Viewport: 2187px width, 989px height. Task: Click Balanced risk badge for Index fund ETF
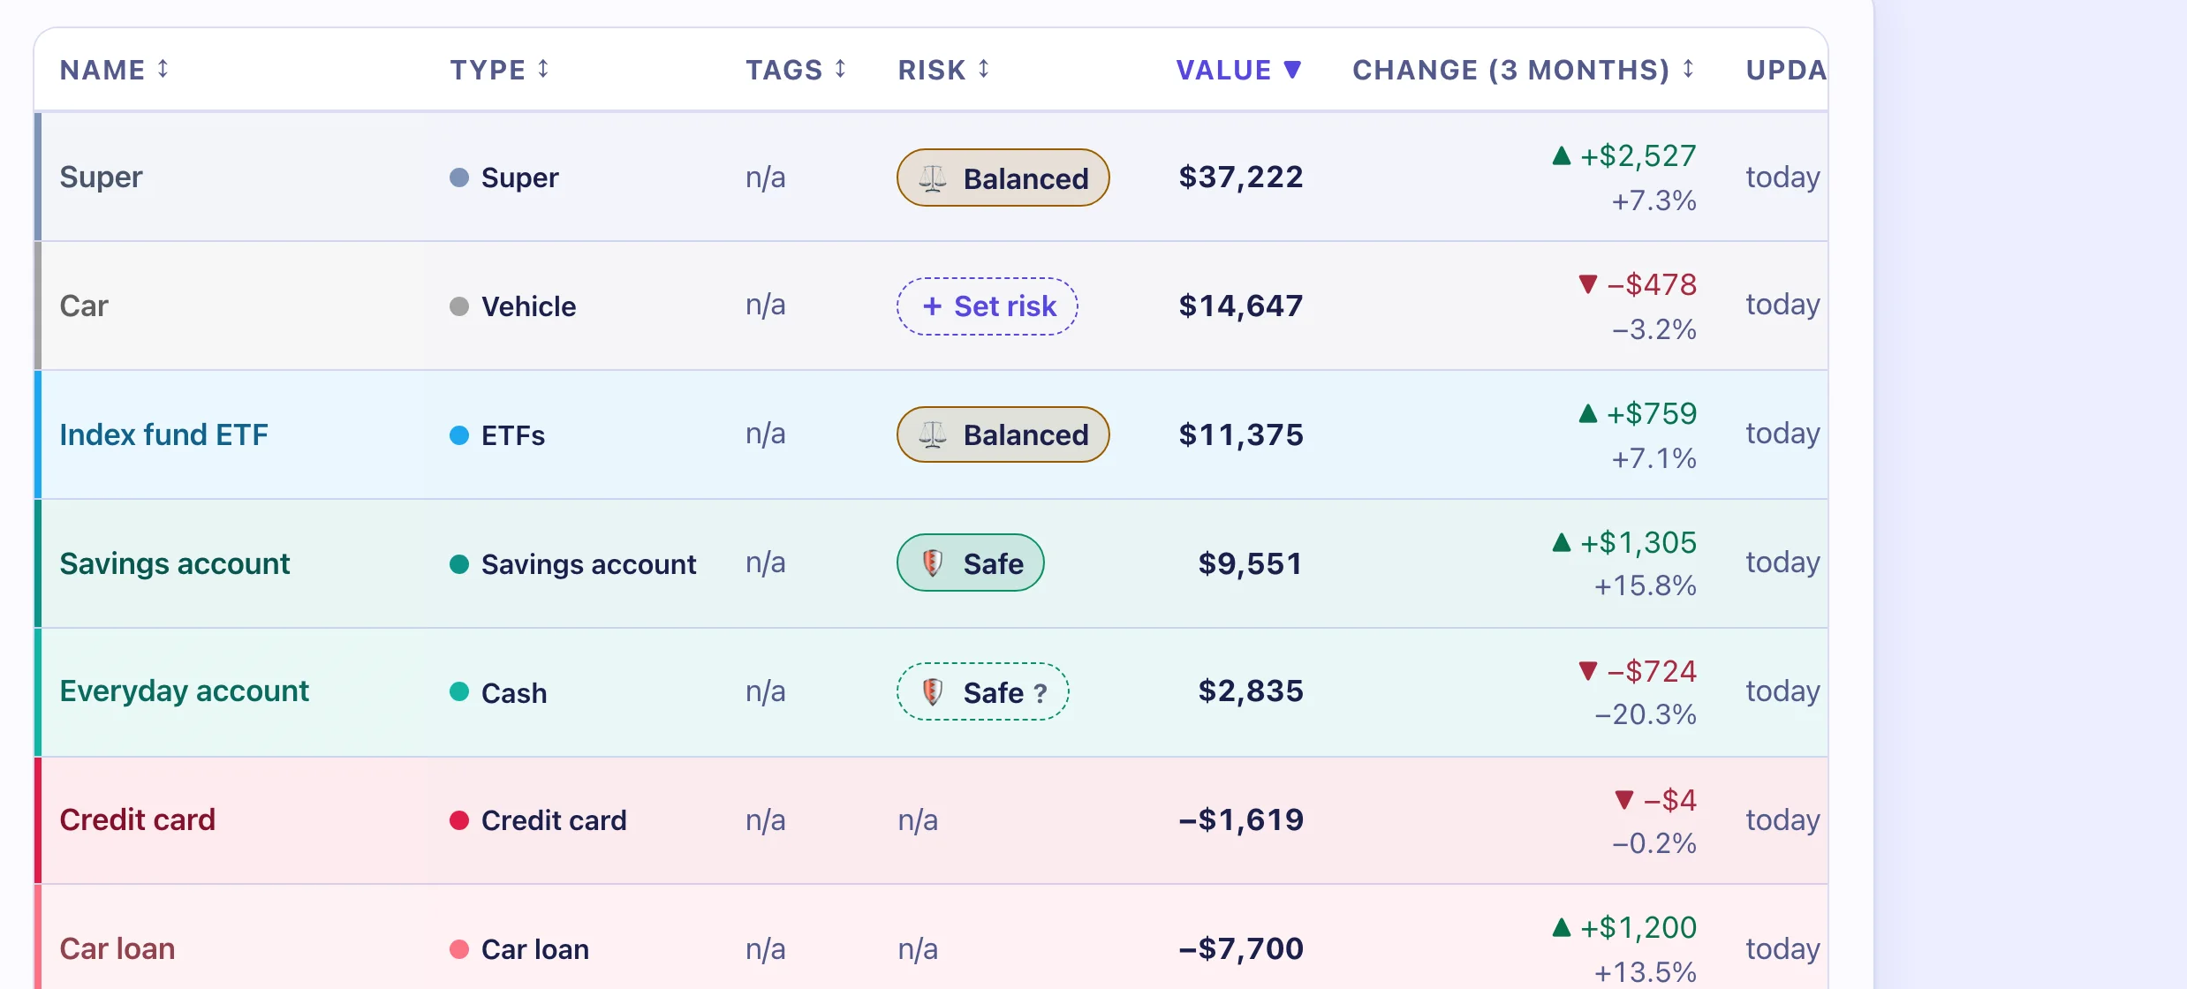coord(1003,434)
